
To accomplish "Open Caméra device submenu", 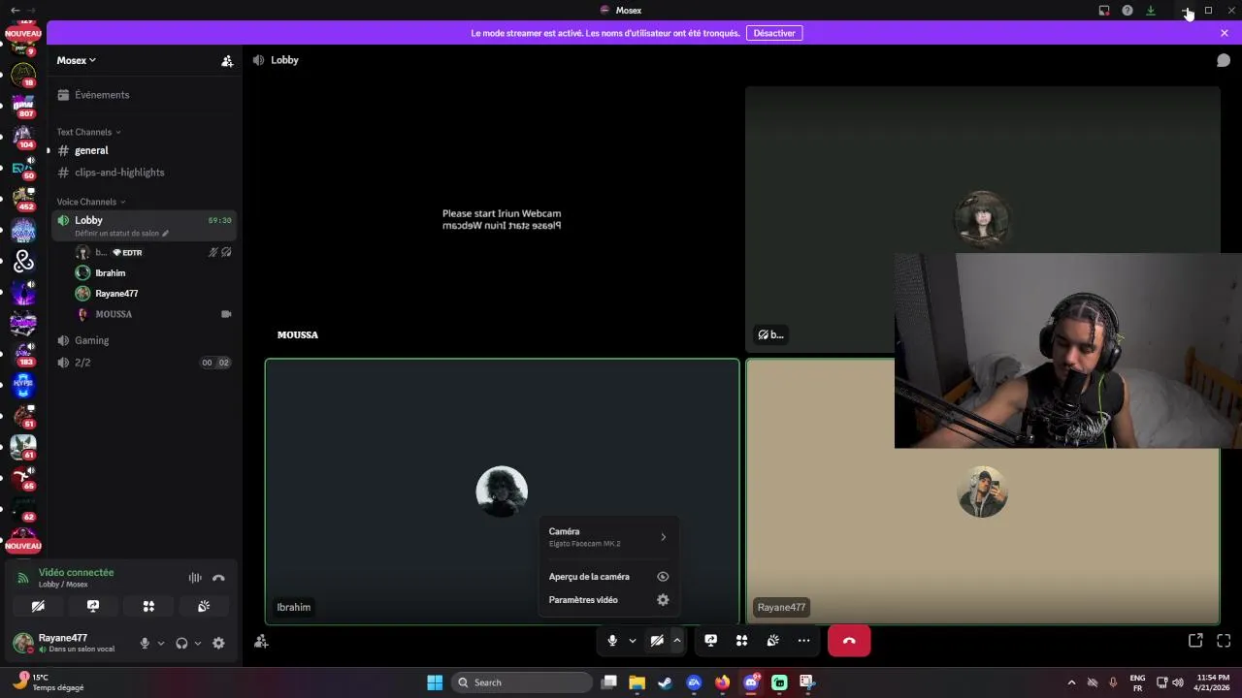I will click(608, 537).
